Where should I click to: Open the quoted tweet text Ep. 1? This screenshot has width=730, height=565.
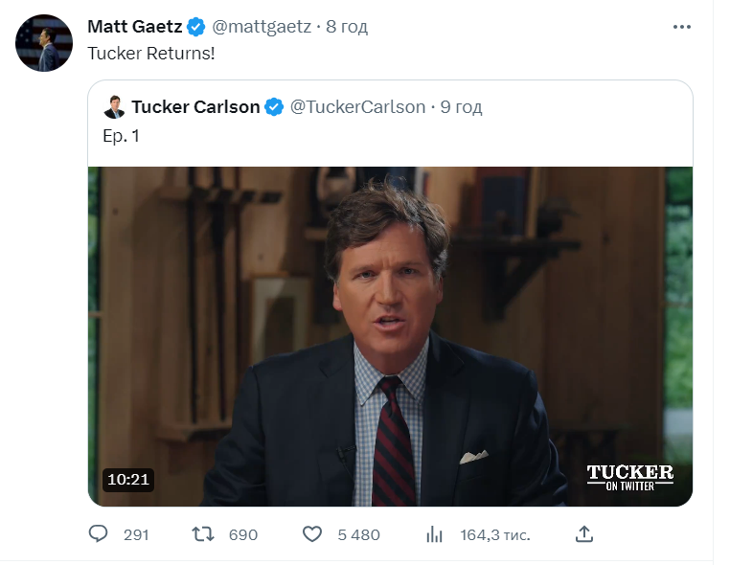(x=121, y=136)
